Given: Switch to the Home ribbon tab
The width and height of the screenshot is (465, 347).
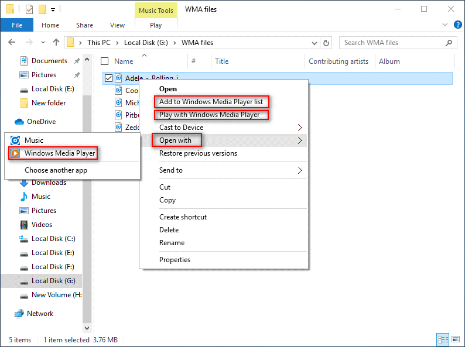Looking at the screenshot, I should click(x=50, y=25).
